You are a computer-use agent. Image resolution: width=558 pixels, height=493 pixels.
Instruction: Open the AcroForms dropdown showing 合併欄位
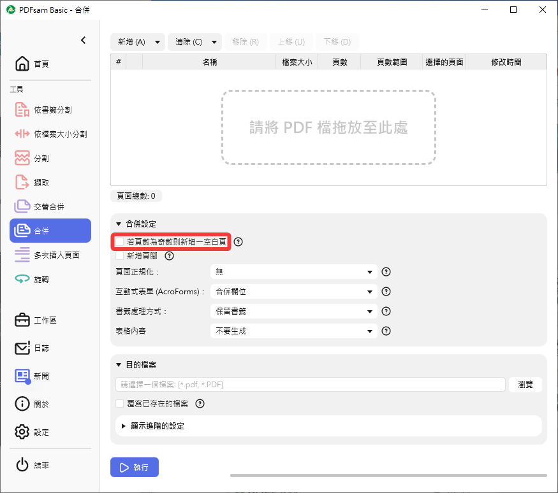[x=293, y=292]
